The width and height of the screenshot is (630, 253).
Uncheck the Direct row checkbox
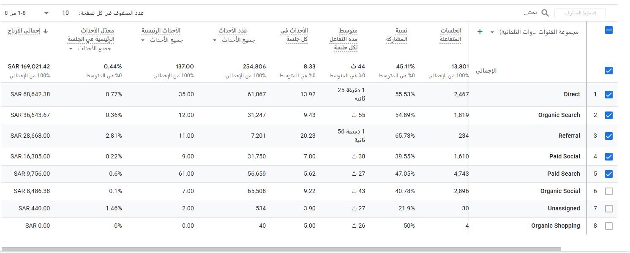(x=609, y=95)
